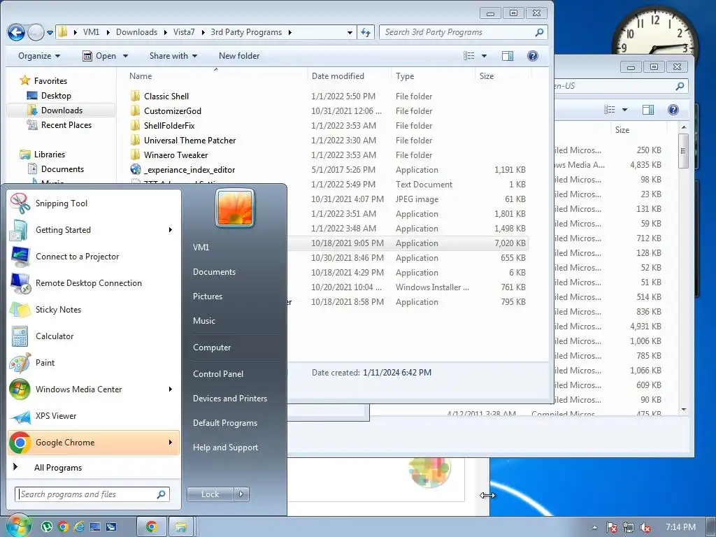Open shutdown options arrow next to Lock
Viewport: 716px width, 537px height.
click(x=241, y=494)
